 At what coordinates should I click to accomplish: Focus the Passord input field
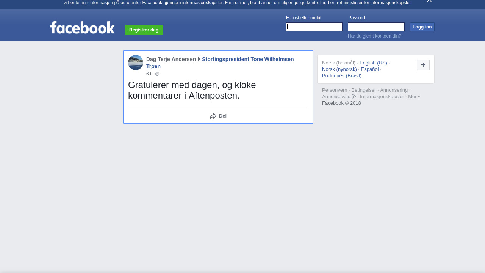tap(376, 27)
